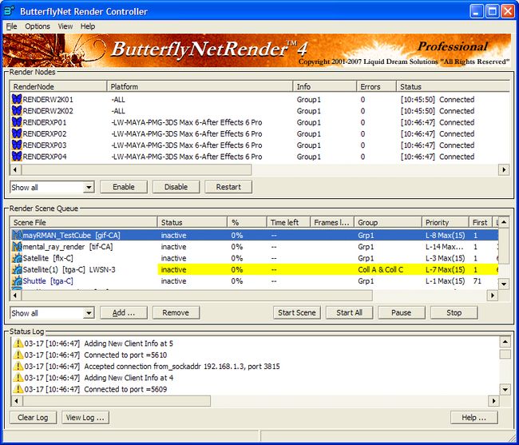Click the Status Log horizontal scrollbar thumb
Screen dimensions: 519x445
[x=117, y=400]
